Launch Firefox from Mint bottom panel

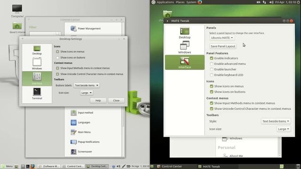[x=32, y=166]
